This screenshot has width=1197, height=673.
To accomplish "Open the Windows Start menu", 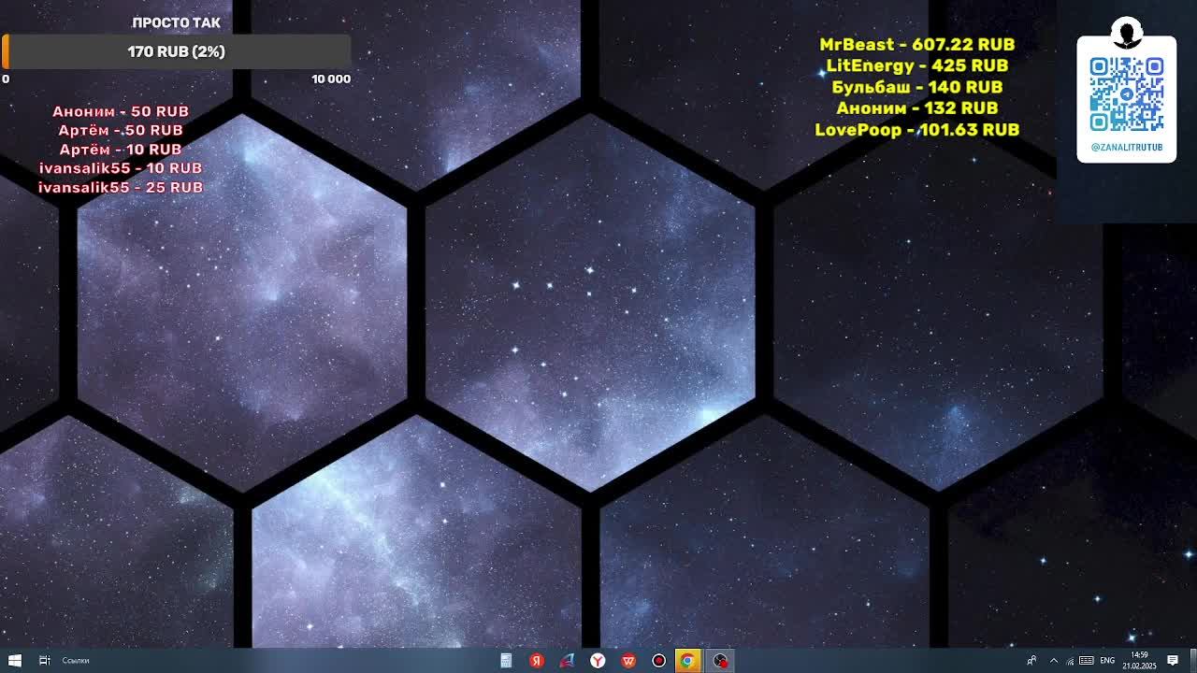I will 14,660.
